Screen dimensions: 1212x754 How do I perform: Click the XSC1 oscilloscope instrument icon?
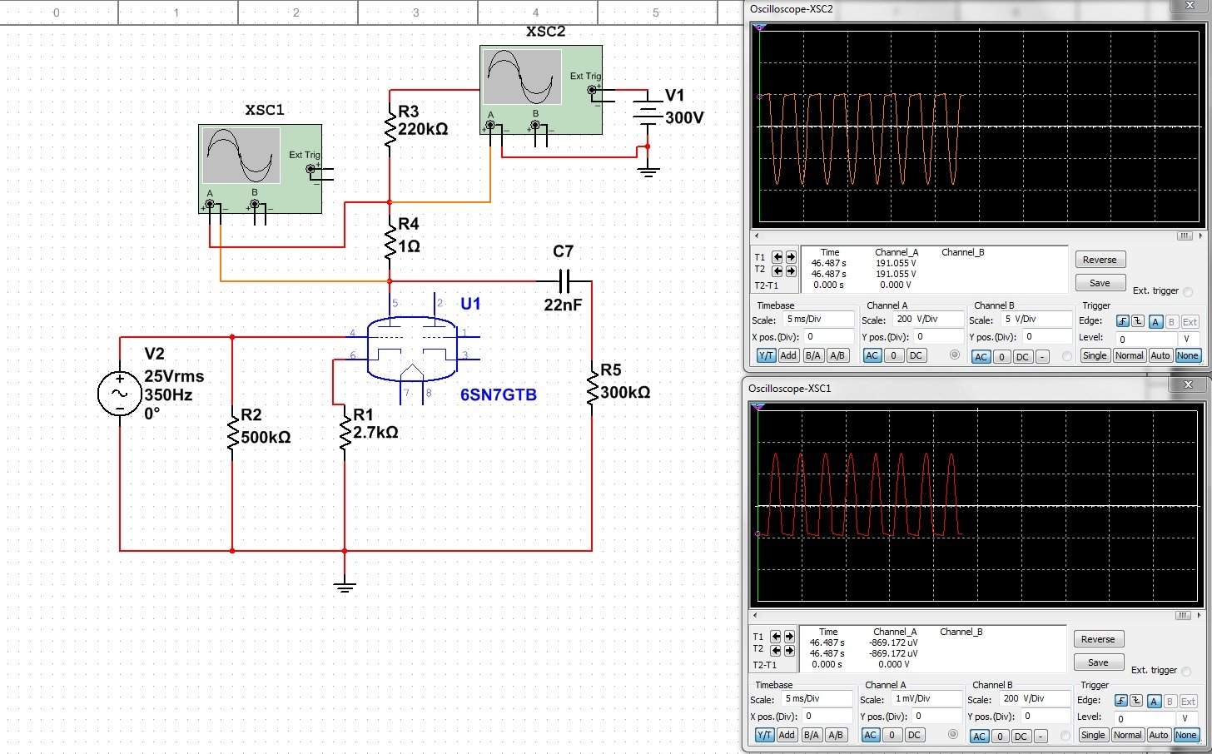260,168
